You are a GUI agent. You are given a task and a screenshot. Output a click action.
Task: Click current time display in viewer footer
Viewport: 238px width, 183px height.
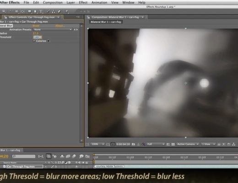(x=123, y=144)
